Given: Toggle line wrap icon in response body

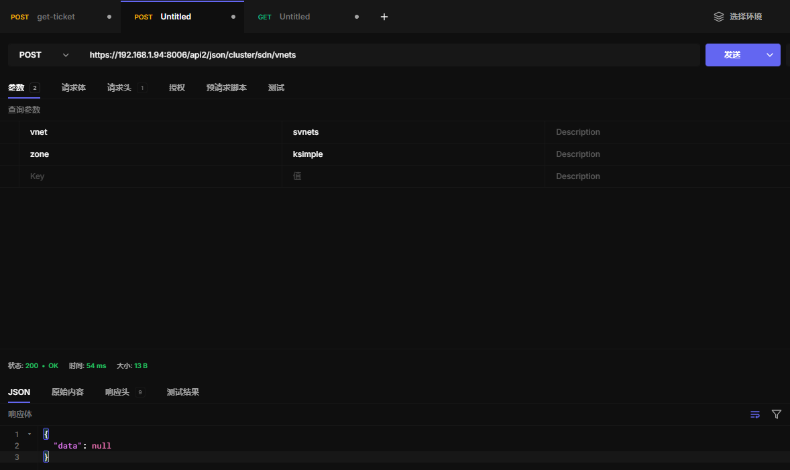Looking at the screenshot, I should click(755, 414).
